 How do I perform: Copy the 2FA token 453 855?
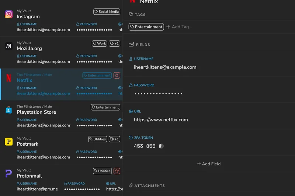click(145, 146)
